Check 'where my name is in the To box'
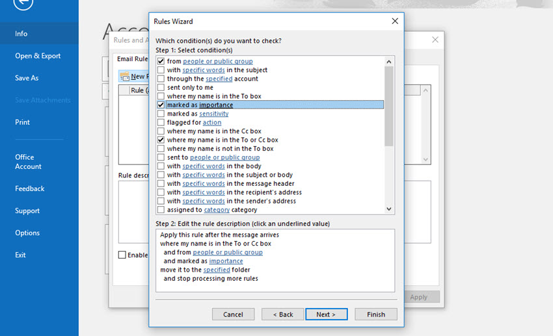 point(161,96)
